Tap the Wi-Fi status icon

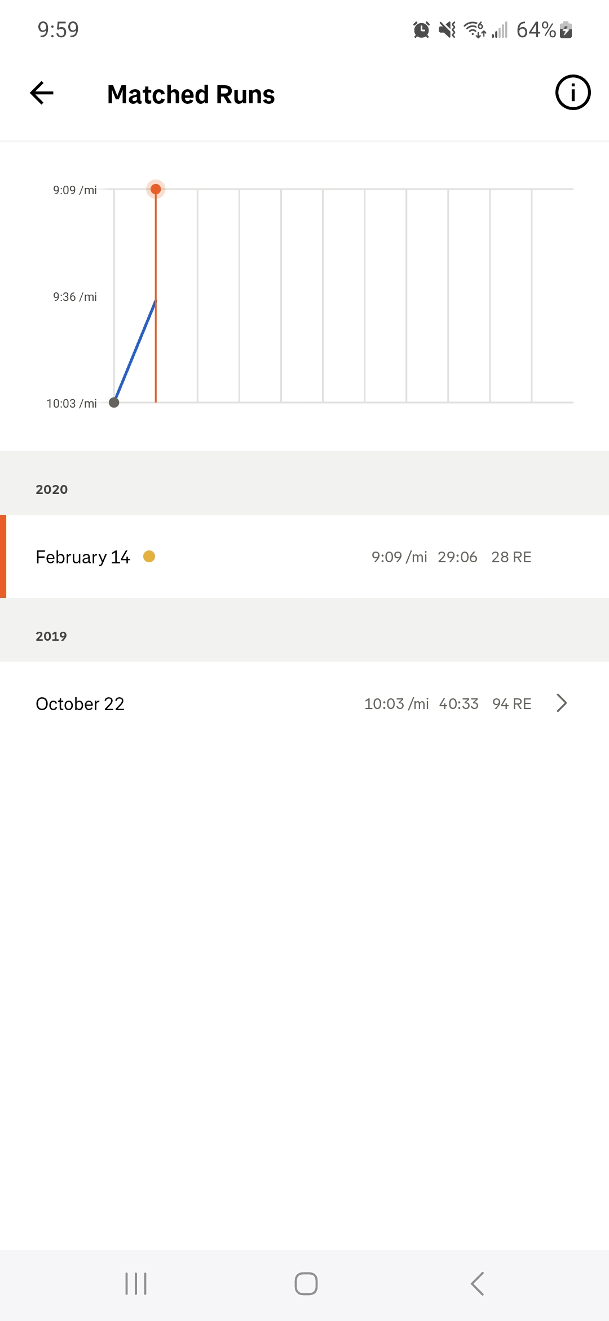click(475, 29)
